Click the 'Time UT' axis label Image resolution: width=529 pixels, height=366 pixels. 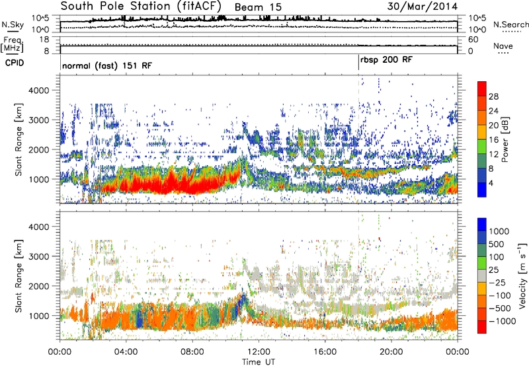tap(259, 362)
